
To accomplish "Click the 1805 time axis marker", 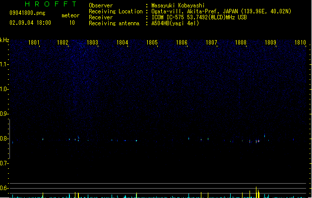I will point(152,43).
